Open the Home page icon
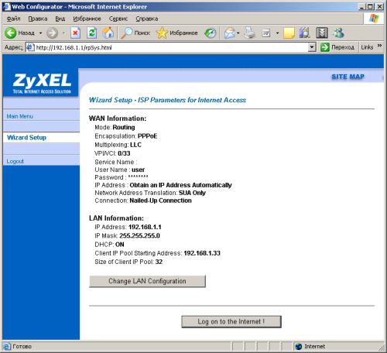Viewport: 387px width, 353px height. tap(108, 33)
